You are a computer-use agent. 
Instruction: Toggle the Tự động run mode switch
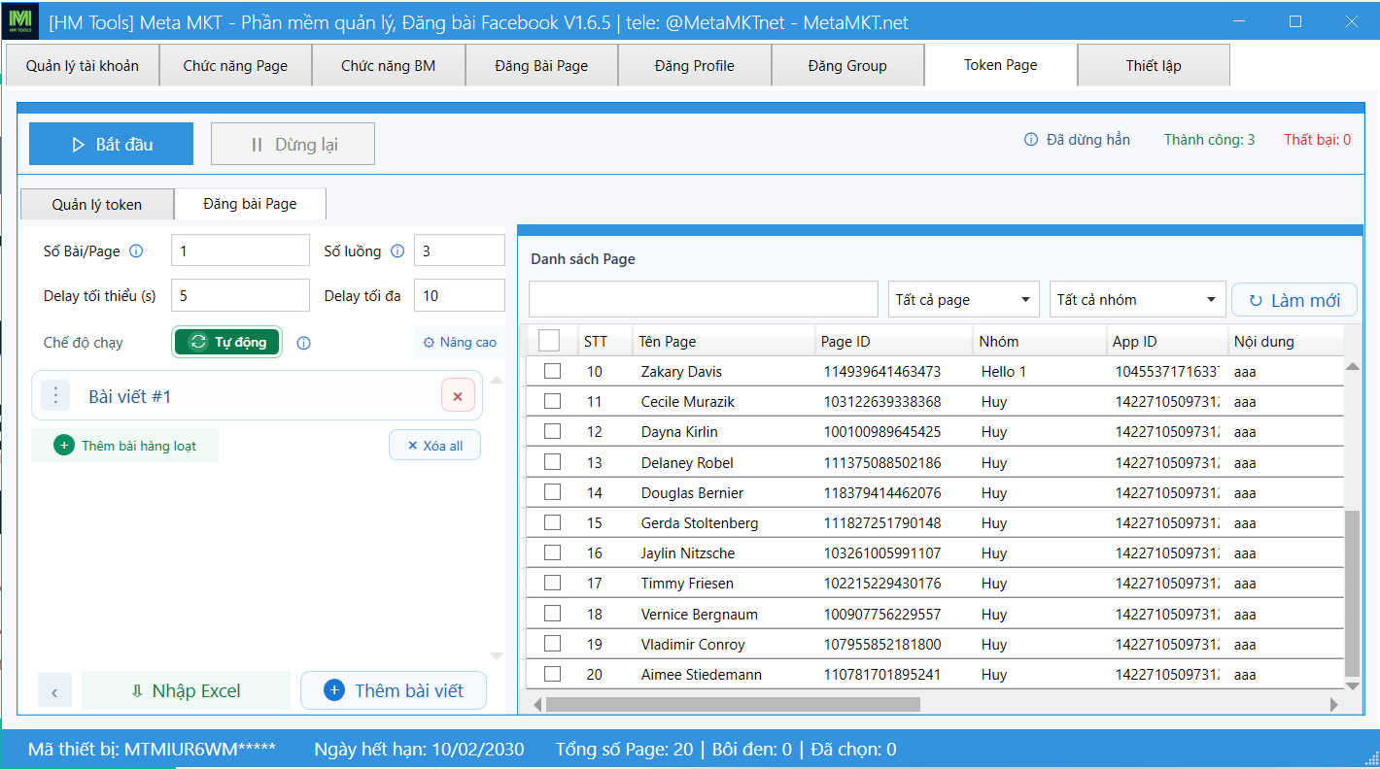pyautogui.click(x=227, y=342)
